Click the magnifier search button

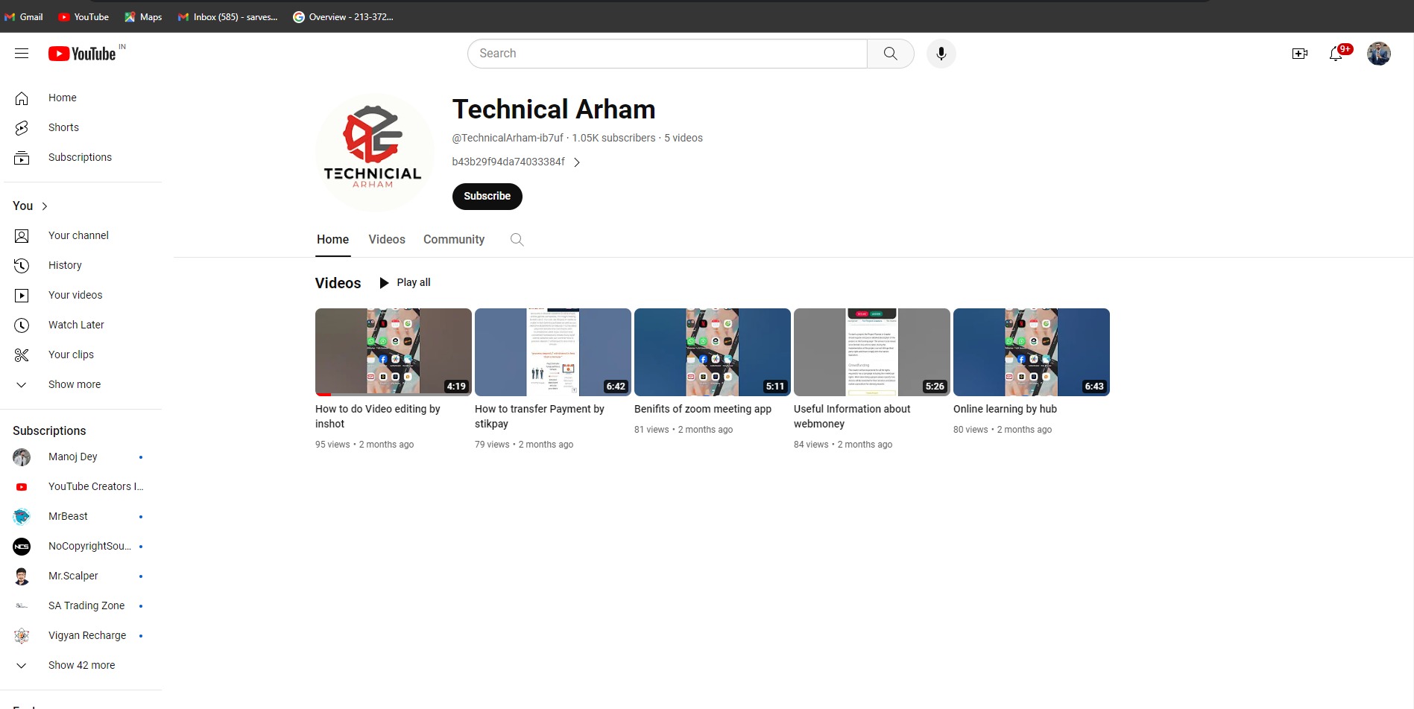(890, 54)
